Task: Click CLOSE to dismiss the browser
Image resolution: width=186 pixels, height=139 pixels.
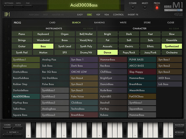Action: (x=170, y=22)
